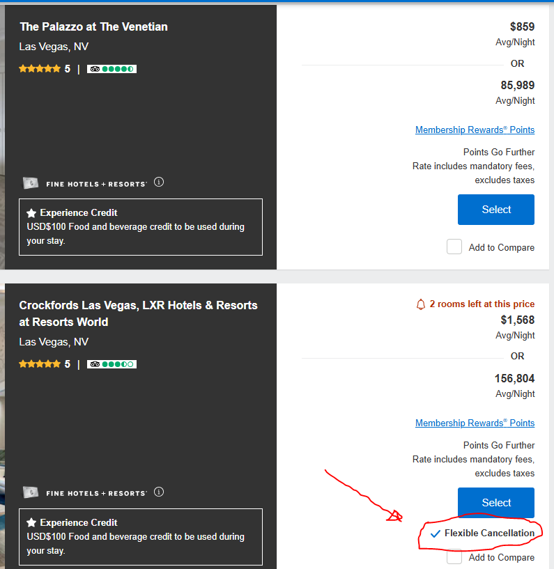
Task: Click info icon beside Palazzo Fine Hotels + Resorts
Action: point(159,182)
